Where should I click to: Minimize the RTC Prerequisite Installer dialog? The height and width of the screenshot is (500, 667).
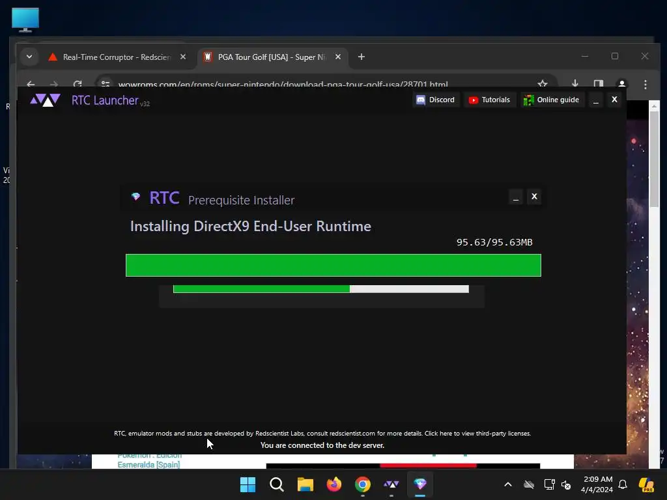pyautogui.click(x=516, y=197)
